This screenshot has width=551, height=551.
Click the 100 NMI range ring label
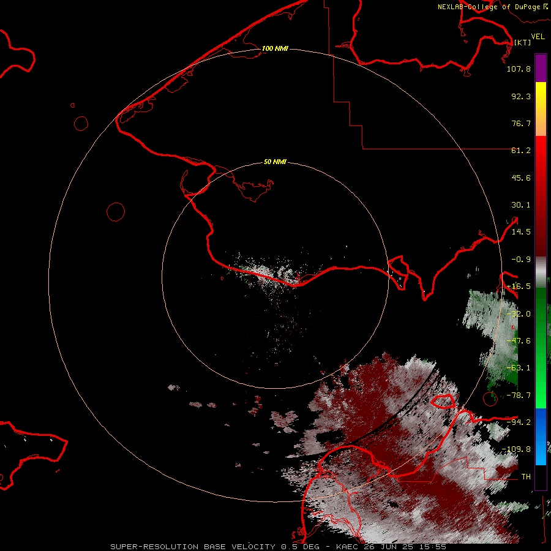point(275,48)
